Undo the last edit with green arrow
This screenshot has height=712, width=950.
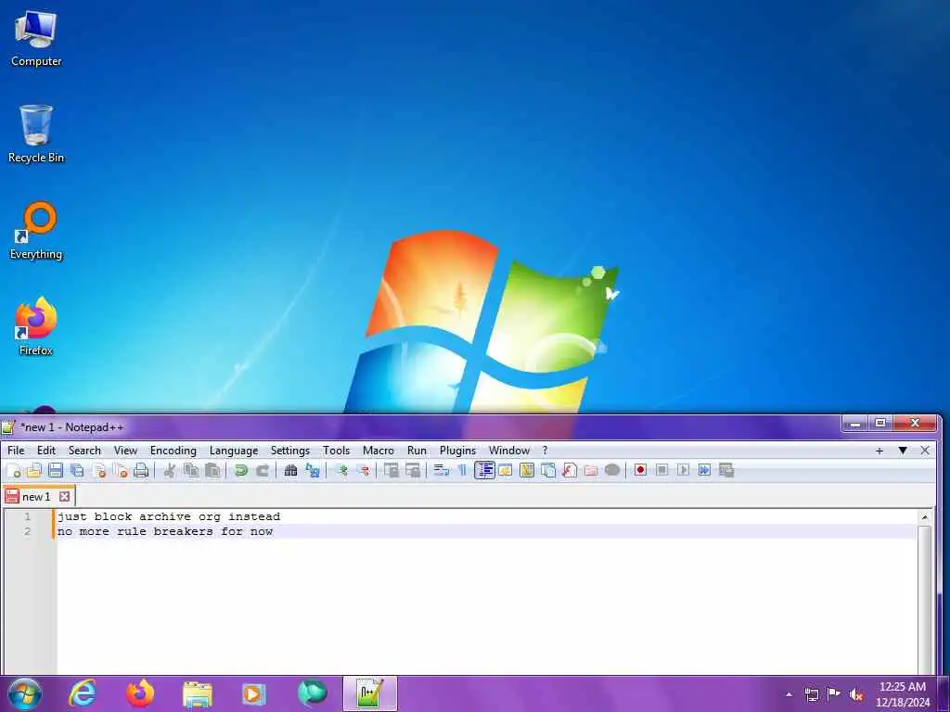coord(241,470)
